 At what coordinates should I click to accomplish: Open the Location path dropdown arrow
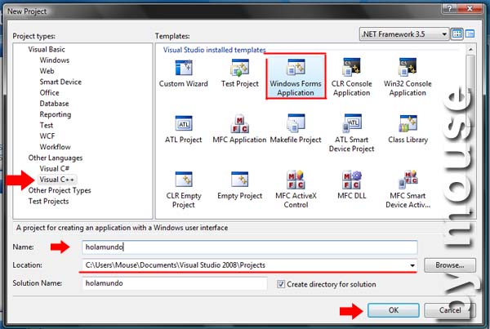click(412, 265)
